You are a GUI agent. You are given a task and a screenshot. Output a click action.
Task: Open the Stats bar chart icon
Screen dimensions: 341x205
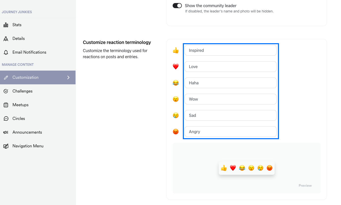click(x=6, y=25)
